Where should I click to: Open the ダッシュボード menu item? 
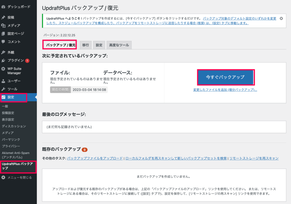pos(18,7)
